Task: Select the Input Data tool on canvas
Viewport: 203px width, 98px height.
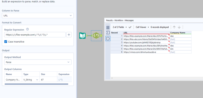Action: coord(82,36)
